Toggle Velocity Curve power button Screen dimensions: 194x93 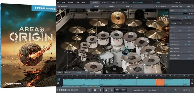(x=189, y=38)
